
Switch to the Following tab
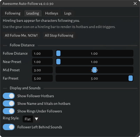(13, 13)
